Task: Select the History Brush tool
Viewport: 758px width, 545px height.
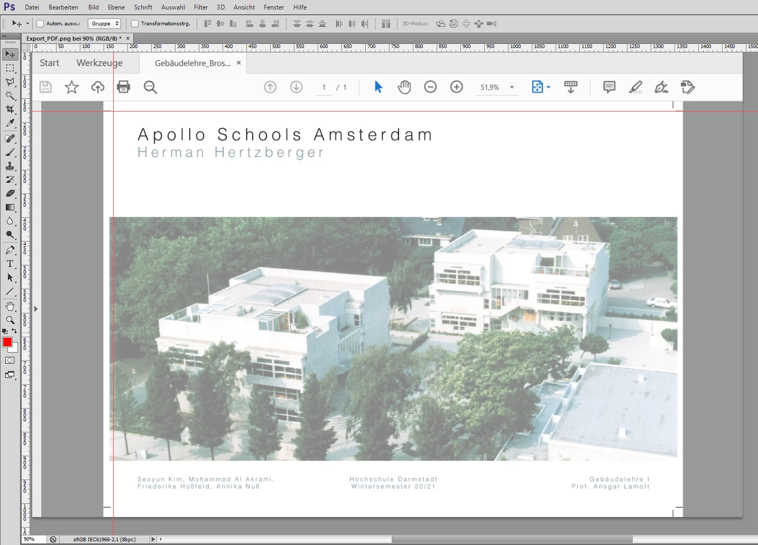Action: coord(10,180)
